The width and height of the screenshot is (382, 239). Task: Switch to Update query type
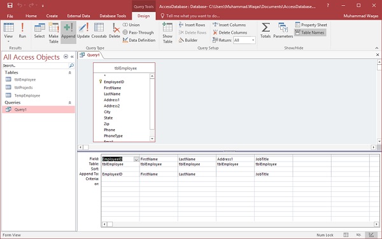(x=83, y=31)
